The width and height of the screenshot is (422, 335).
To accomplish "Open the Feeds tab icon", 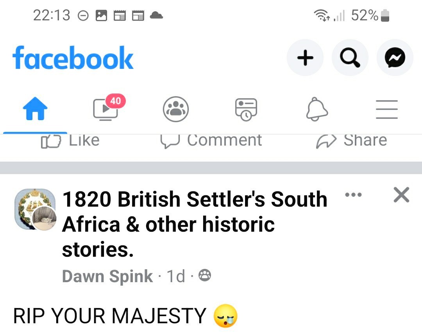I will click(246, 109).
